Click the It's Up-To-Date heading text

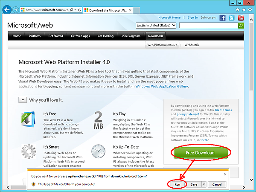[x=126, y=147]
